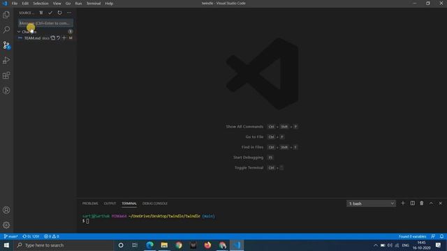Open the Accounts menu icon
The width and height of the screenshot is (447, 251).
point(6,210)
